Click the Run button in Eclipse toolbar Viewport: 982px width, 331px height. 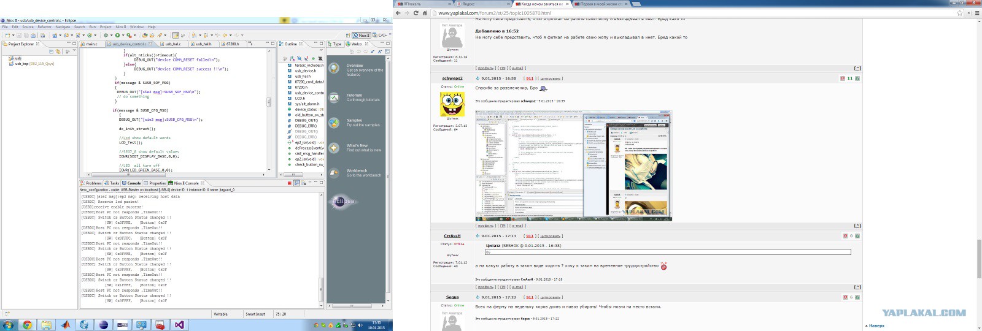click(x=117, y=36)
